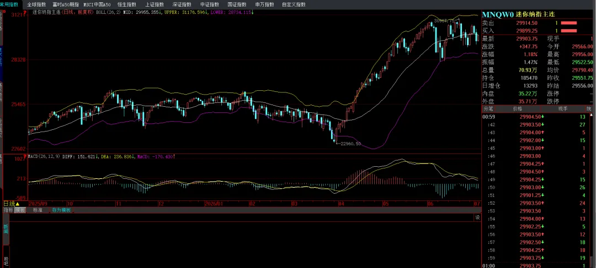Open the 日线 period selector
The height and width of the screenshot is (268, 596).
[11, 204]
